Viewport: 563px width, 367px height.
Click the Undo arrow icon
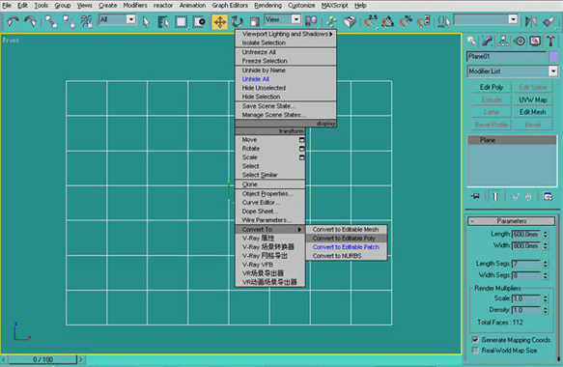(13, 21)
